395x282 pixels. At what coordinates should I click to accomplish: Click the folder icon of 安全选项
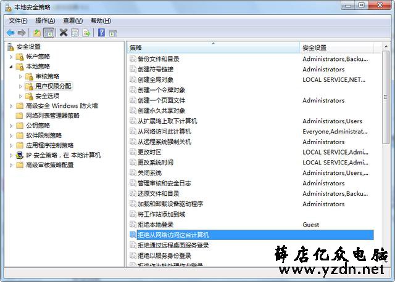point(29,96)
